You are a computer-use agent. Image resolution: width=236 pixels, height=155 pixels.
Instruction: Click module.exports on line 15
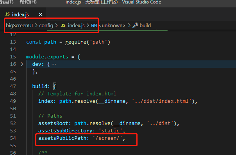coord(47,57)
